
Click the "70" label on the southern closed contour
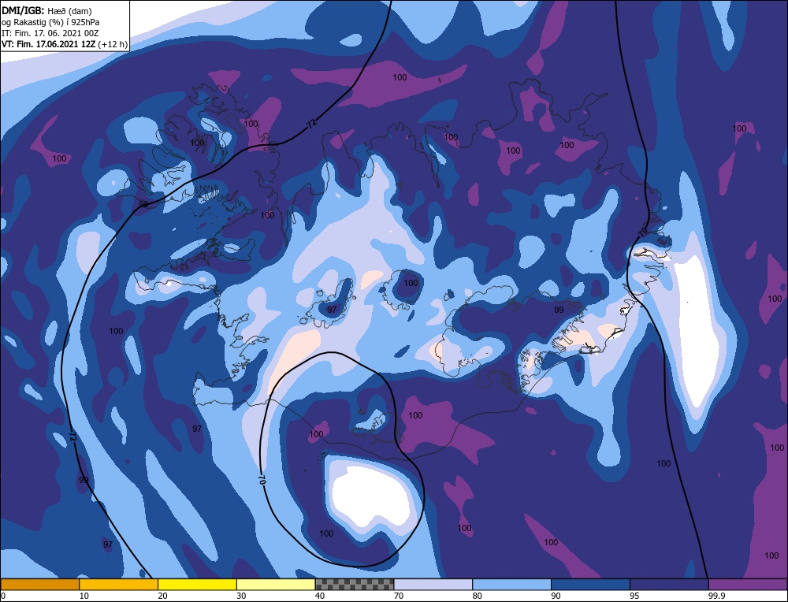[262, 479]
